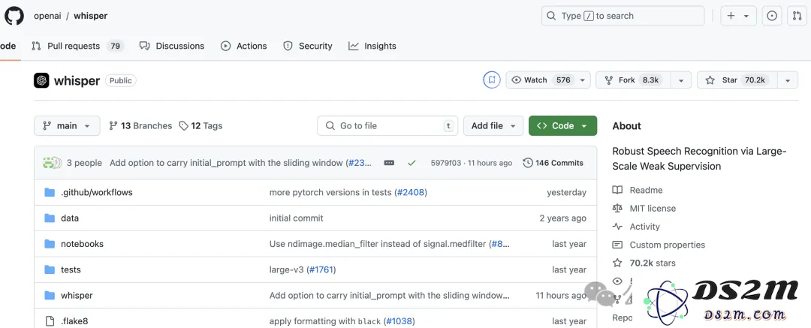The image size is (811, 328).
Task: Open the latest commit message link
Action: 227,163
